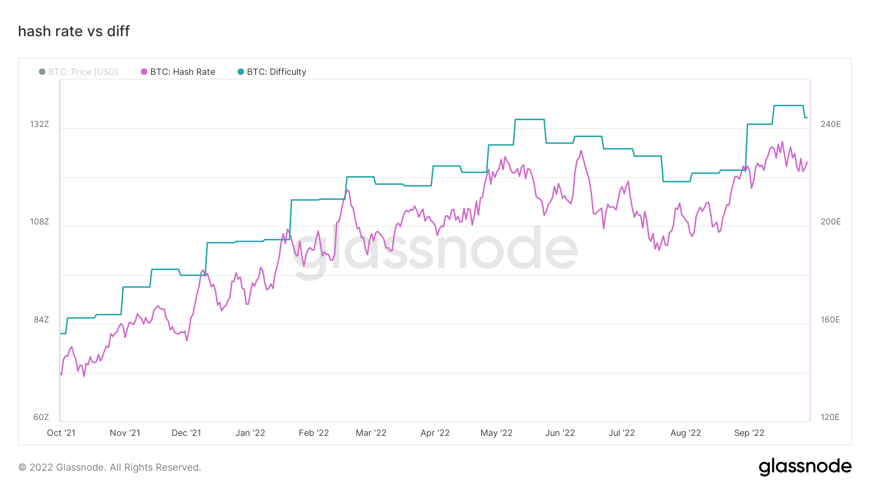The height and width of the screenshot is (489, 870).
Task: Click the 108Z left axis label
Action: (x=40, y=222)
